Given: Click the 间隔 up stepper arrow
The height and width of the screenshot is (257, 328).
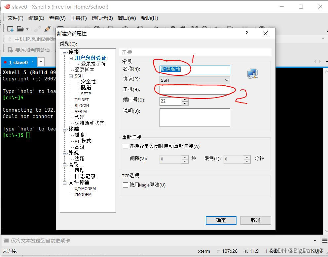Looking at the screenshot, I should click(185, 157).
